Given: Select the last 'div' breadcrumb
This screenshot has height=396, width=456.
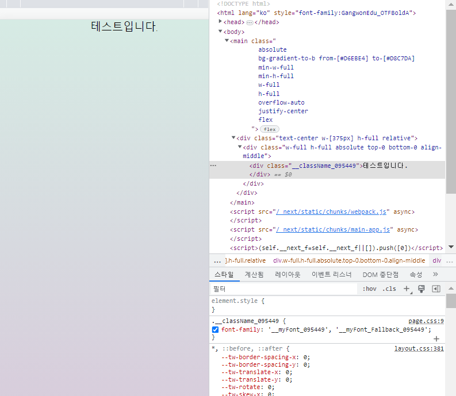Looking at the screenshot, I should point(437,260).
